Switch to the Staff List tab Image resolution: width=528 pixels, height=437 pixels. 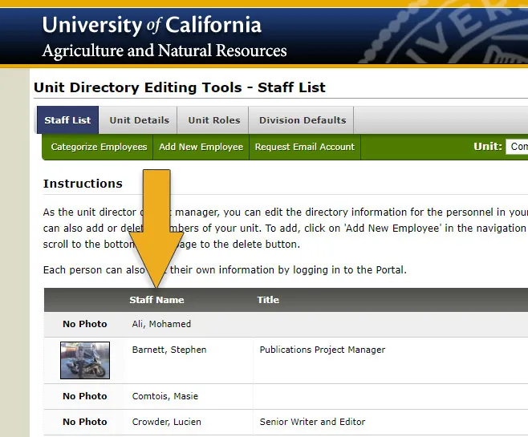(x=67, y=120)
